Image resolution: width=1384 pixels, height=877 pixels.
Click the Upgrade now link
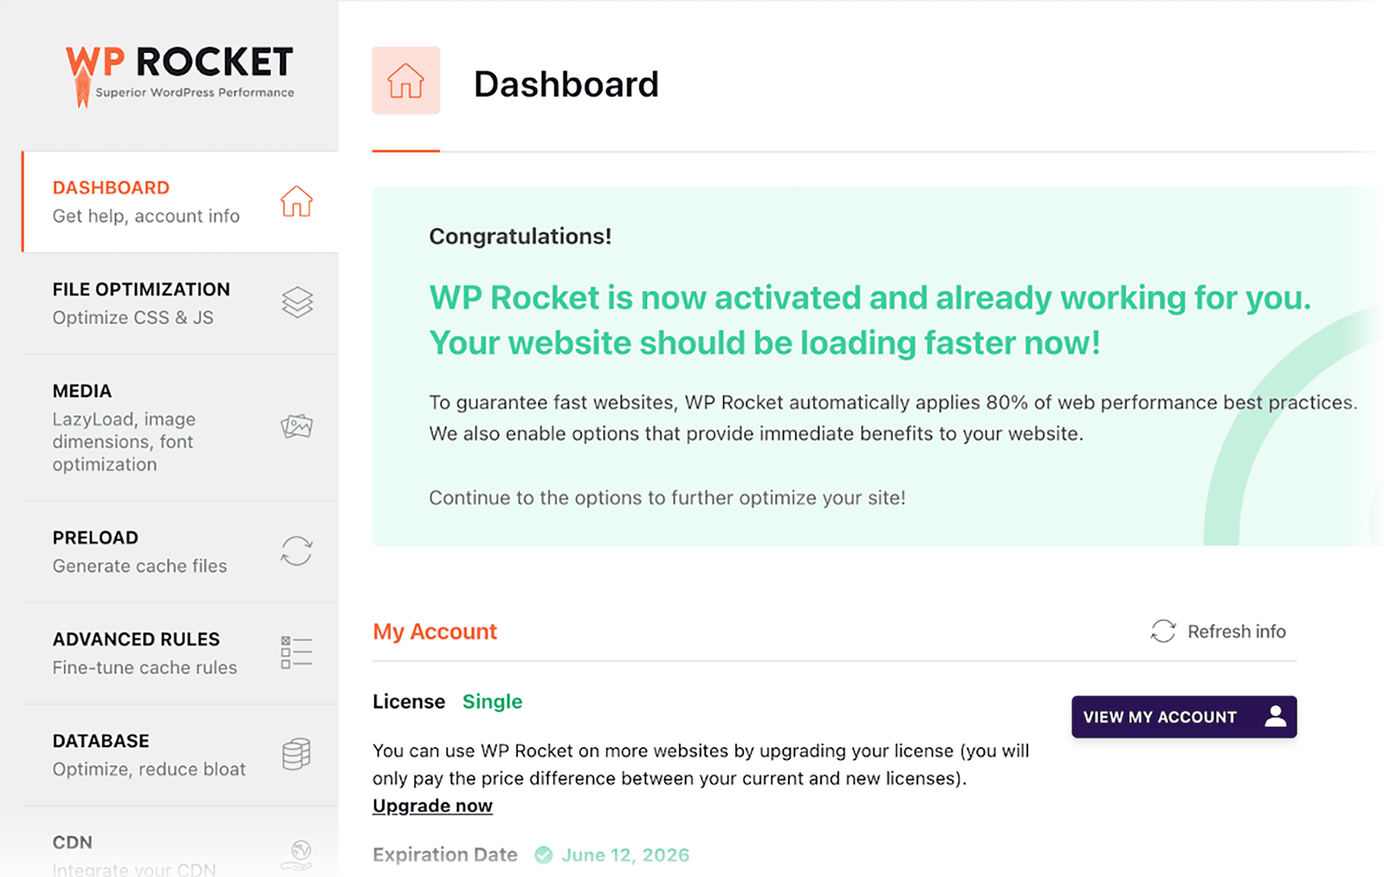click(x=432, y=804)
